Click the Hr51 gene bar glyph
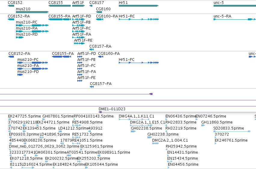This screenshot has width=256, height=169. pos(139,6)
